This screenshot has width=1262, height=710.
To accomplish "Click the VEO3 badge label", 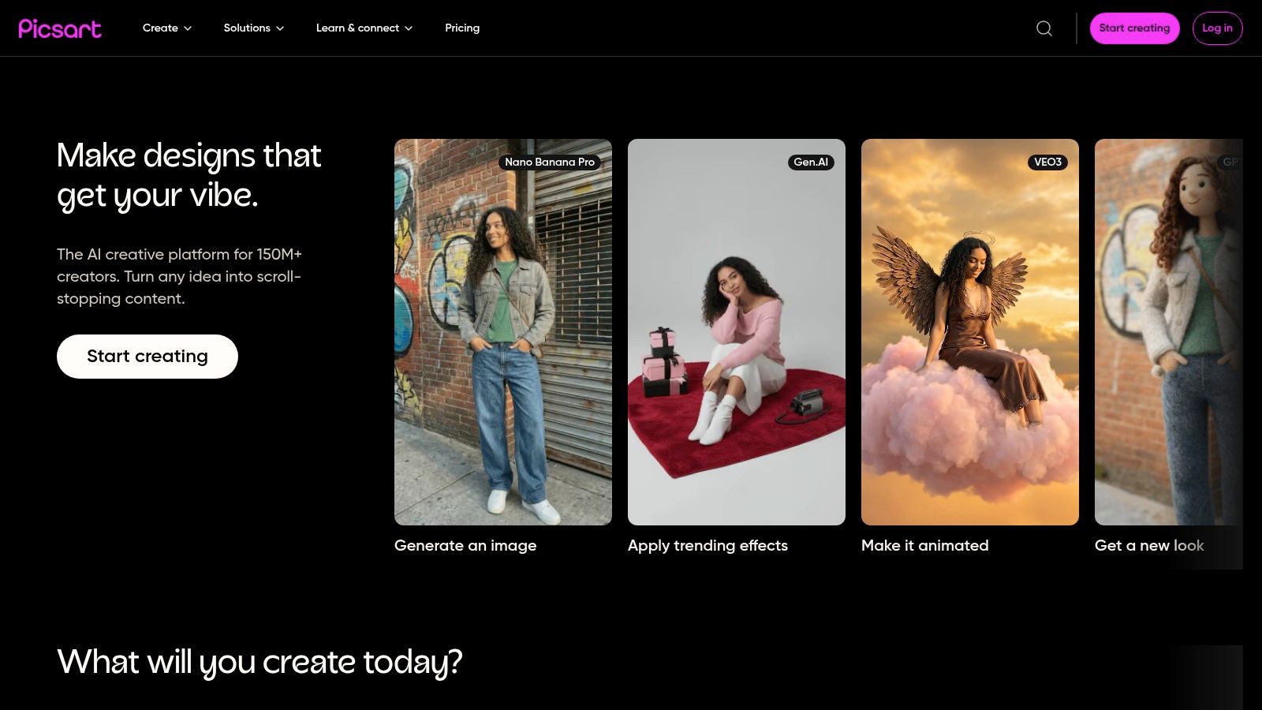I will click(1047, 162).
